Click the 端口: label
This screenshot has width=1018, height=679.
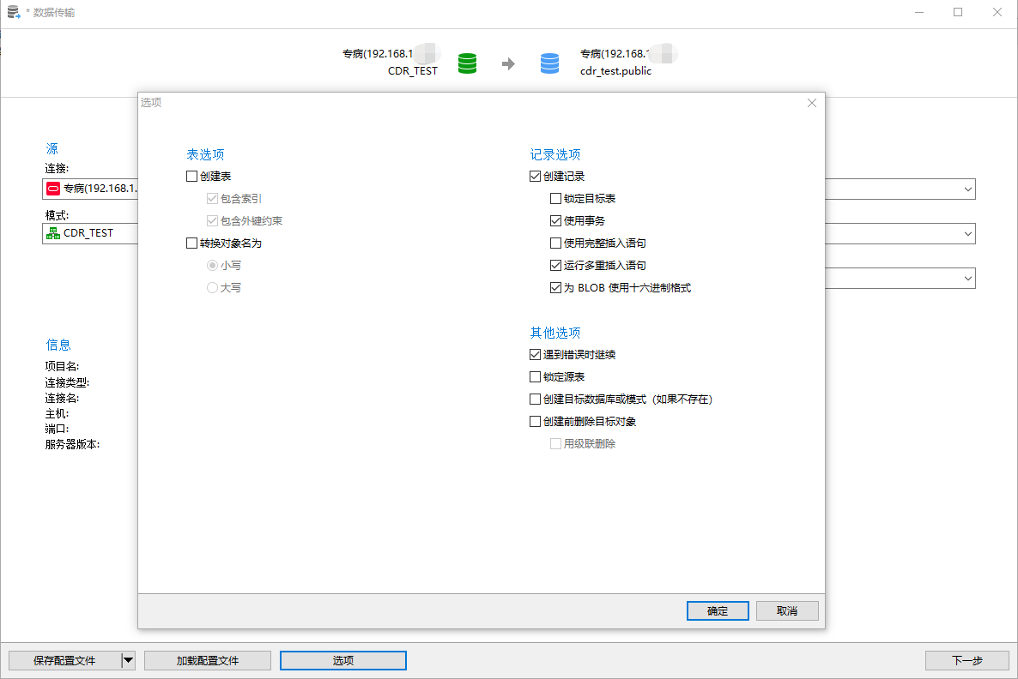click(57, 429)
